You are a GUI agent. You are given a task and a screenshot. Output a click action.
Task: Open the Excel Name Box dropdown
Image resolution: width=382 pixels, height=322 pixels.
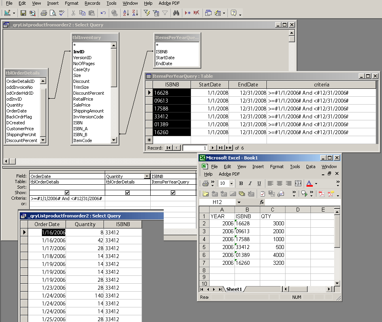coord(239,202)
